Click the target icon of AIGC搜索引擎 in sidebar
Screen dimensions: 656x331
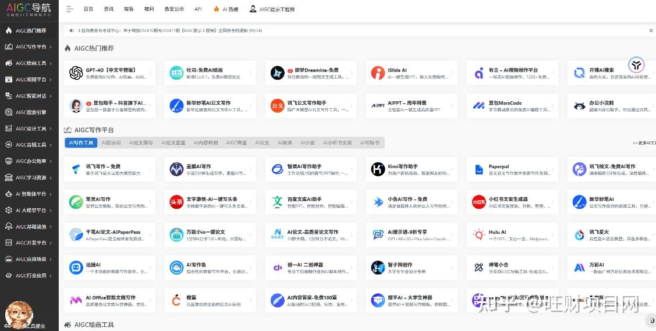[x=8, y=112]
